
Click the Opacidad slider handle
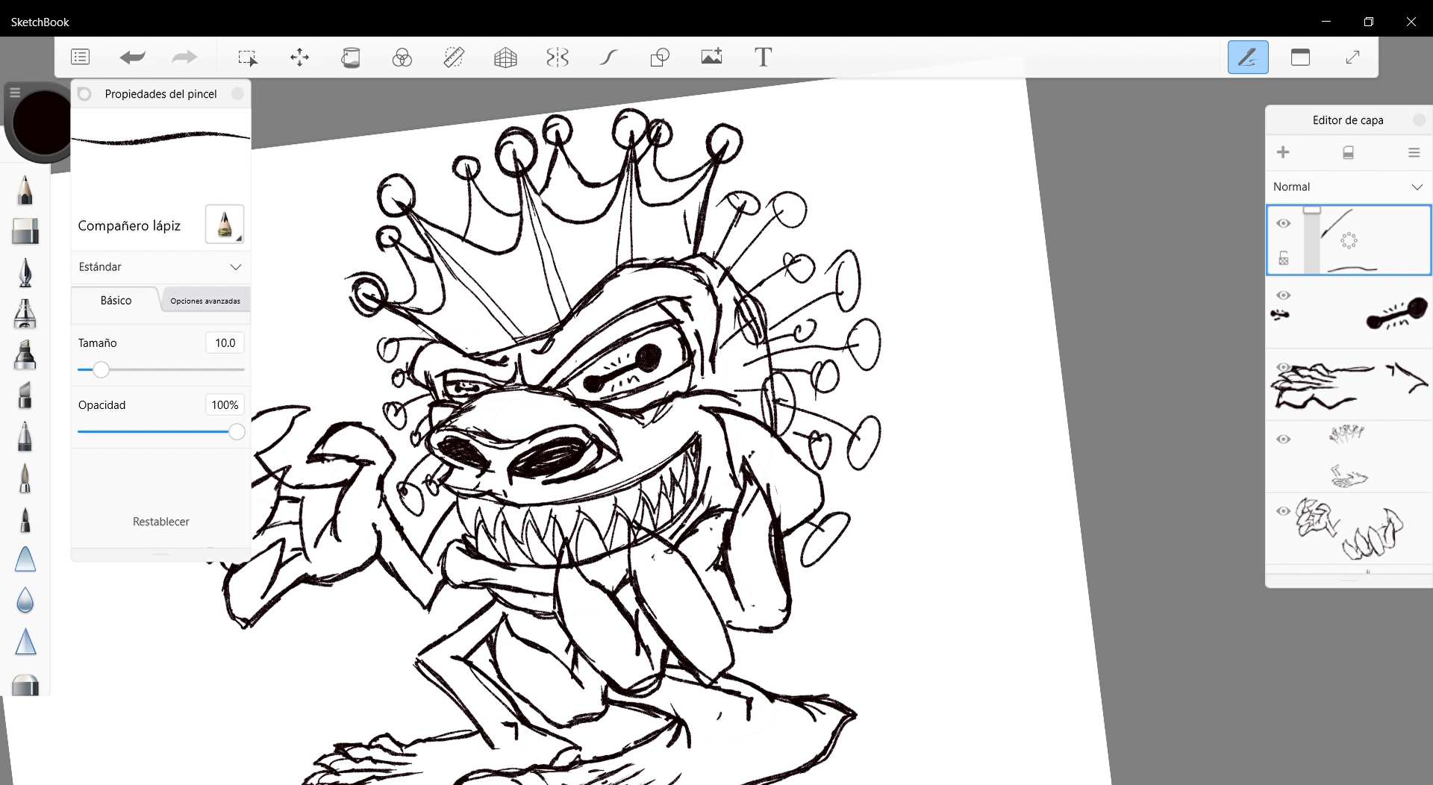click(x=237, y=432)
